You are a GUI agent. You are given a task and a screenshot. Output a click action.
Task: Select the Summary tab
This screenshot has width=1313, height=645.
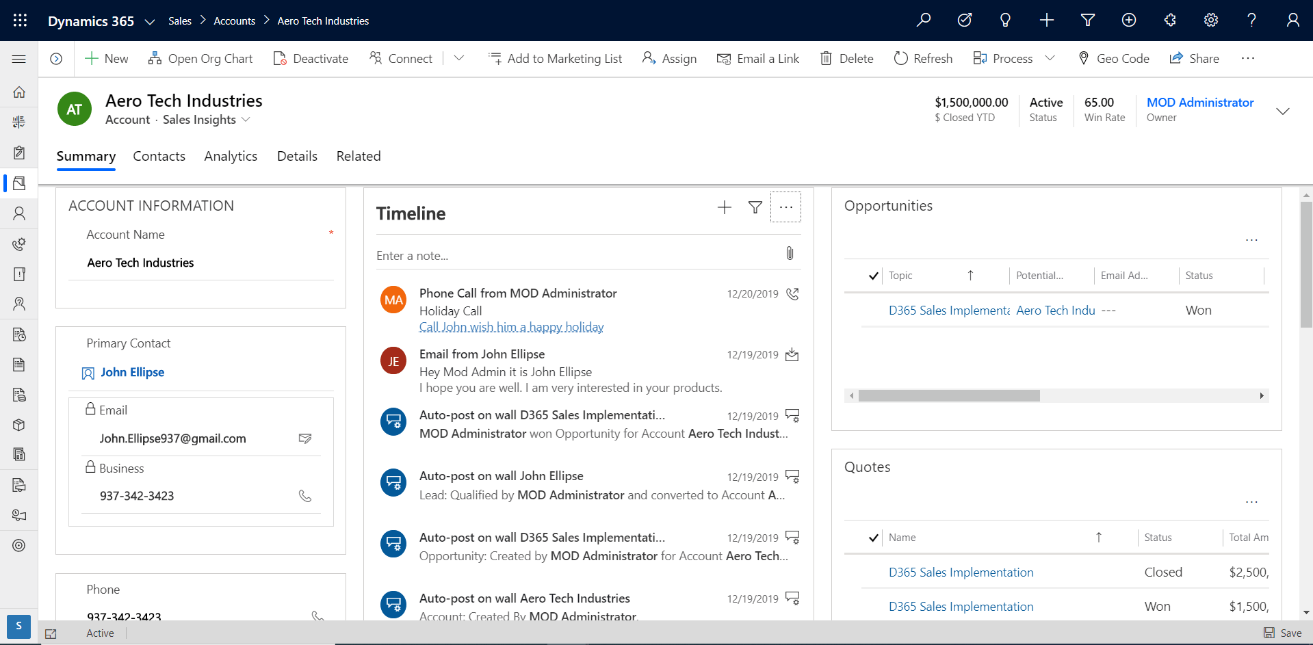(x=86, y=156)
